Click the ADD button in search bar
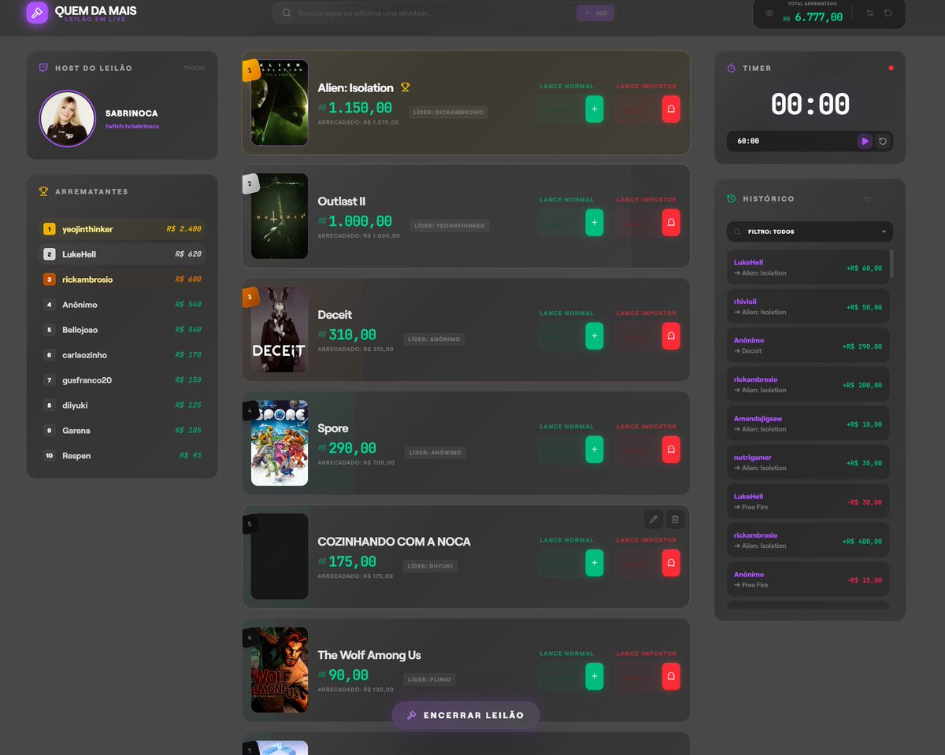 pos(595,13)
